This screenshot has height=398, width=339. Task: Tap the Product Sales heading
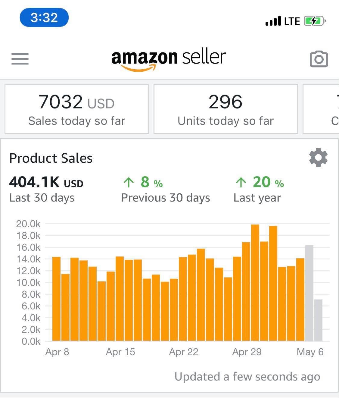pyautogui.click(x=51, y=158)
